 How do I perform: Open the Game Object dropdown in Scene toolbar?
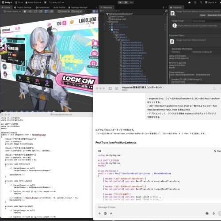[x=12, y=11]
